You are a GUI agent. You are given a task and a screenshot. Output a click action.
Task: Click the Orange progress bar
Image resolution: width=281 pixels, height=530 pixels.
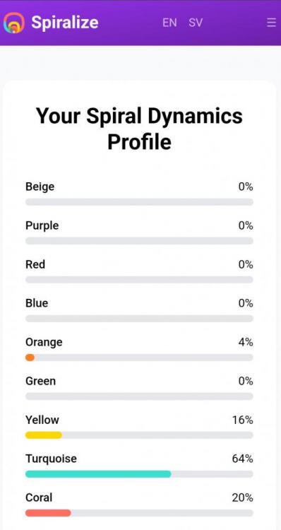(139, 358)
